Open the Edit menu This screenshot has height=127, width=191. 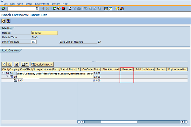click(12, 4)
